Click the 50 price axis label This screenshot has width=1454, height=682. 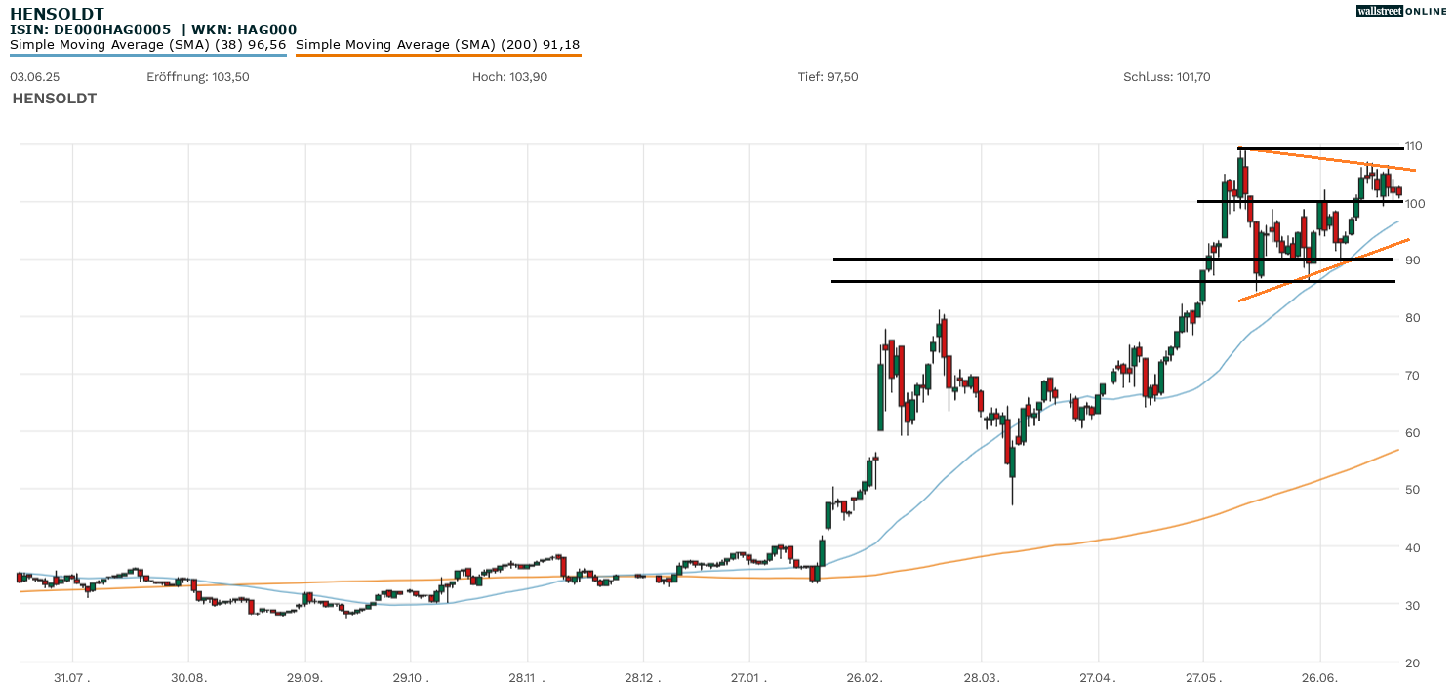(x=1412, y=490)
